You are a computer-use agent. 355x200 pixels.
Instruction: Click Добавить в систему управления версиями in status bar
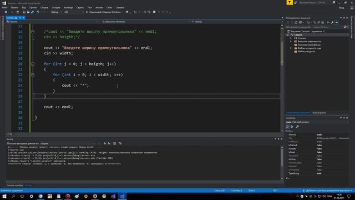(x=327, y=191)
